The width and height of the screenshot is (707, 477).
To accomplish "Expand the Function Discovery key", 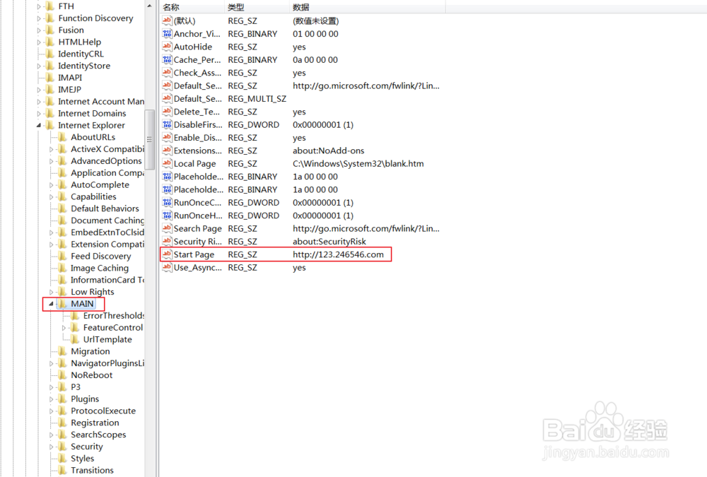I will pyautogui.click(x=38, y=18).
